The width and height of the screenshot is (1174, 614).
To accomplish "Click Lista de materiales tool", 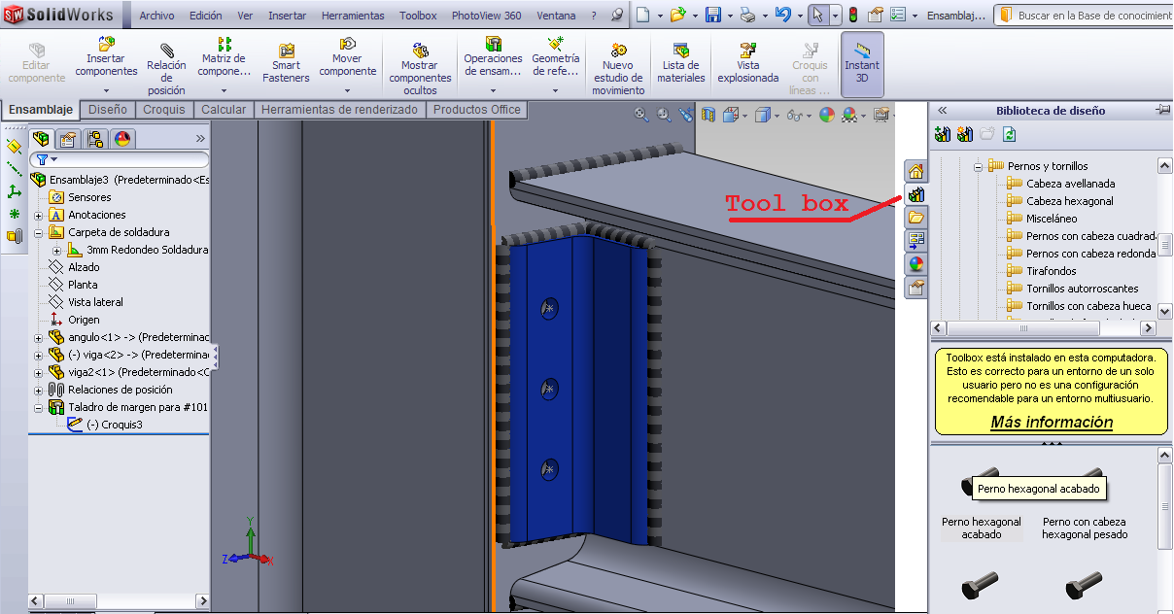I will coord(681,64).
